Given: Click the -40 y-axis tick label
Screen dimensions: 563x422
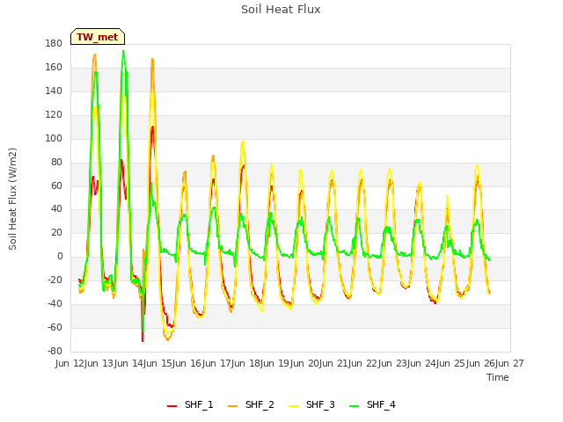Looking at the screenshot, I should (55, 303).
